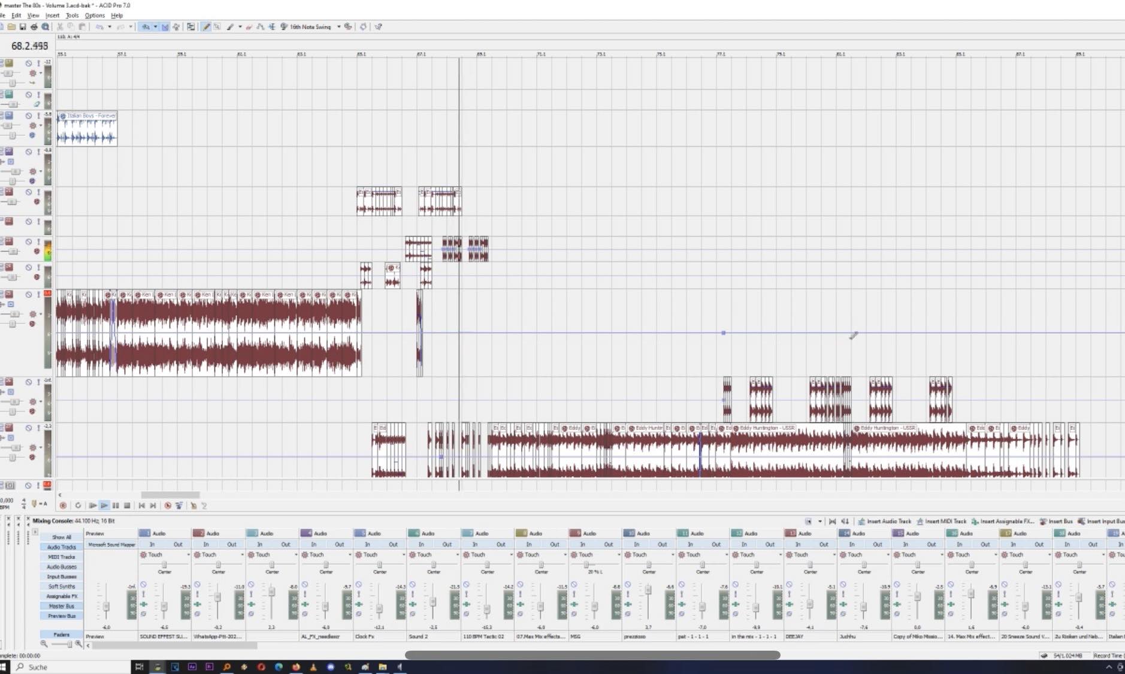Toggle the Enable Snapping icon

[145, 27]
